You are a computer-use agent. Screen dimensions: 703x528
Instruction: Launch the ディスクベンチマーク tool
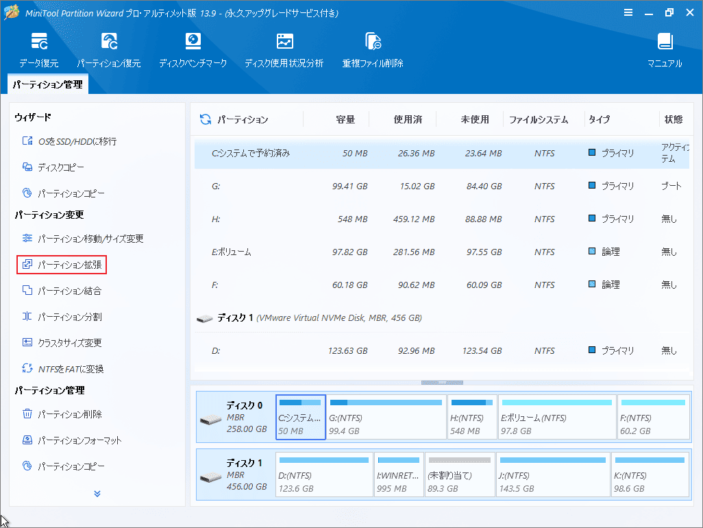(x=193, y=50)
